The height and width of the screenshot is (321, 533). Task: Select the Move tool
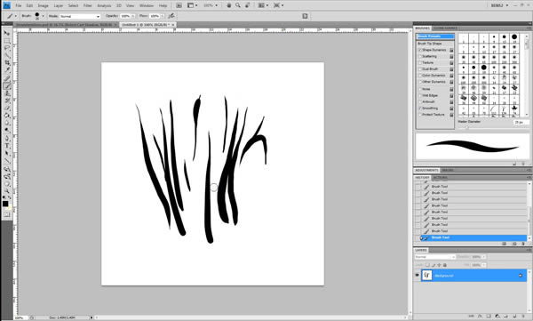pyautogui.click(x=6, y=33)
